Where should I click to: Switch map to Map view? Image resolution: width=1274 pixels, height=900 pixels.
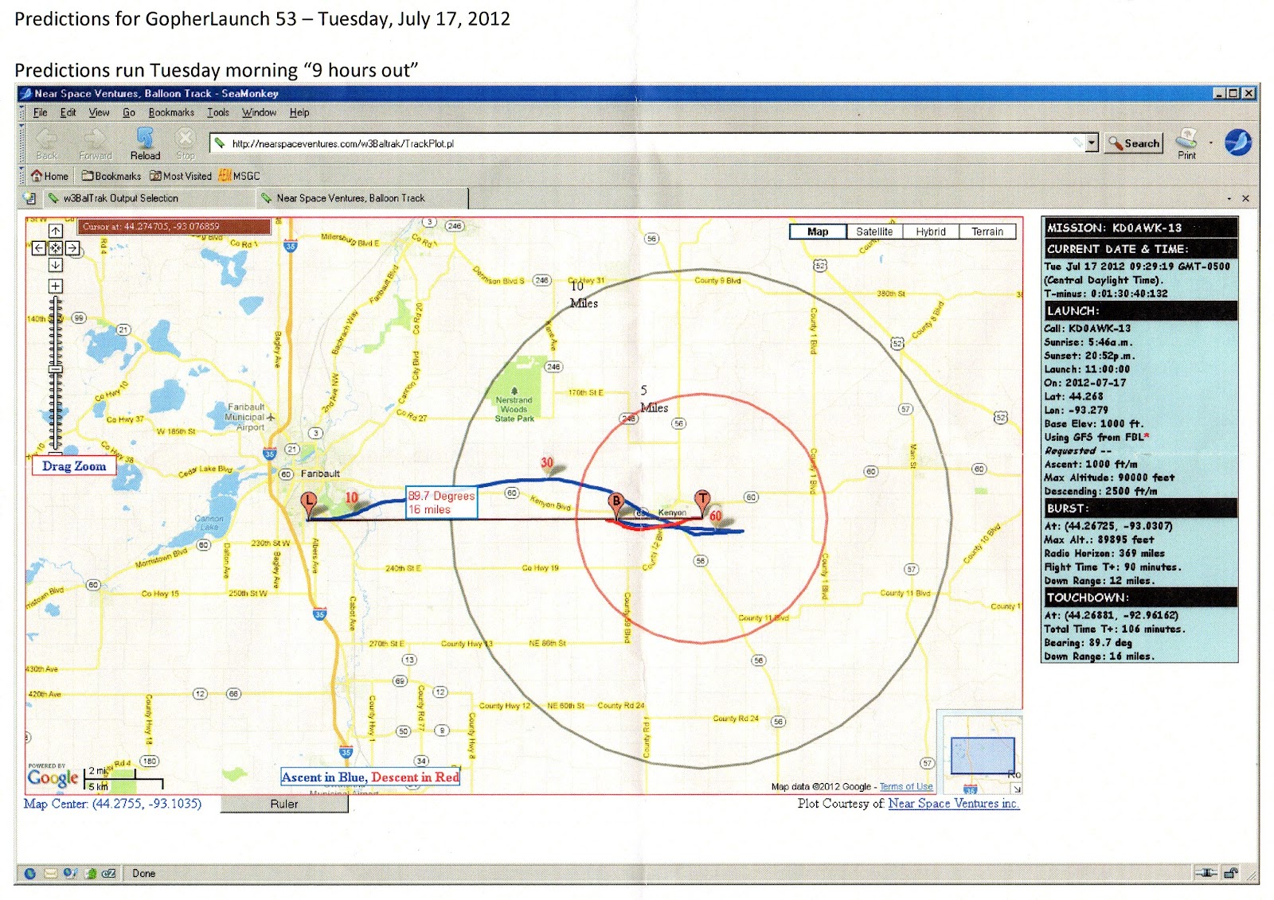pyautogui.click(x=818, y=232)
